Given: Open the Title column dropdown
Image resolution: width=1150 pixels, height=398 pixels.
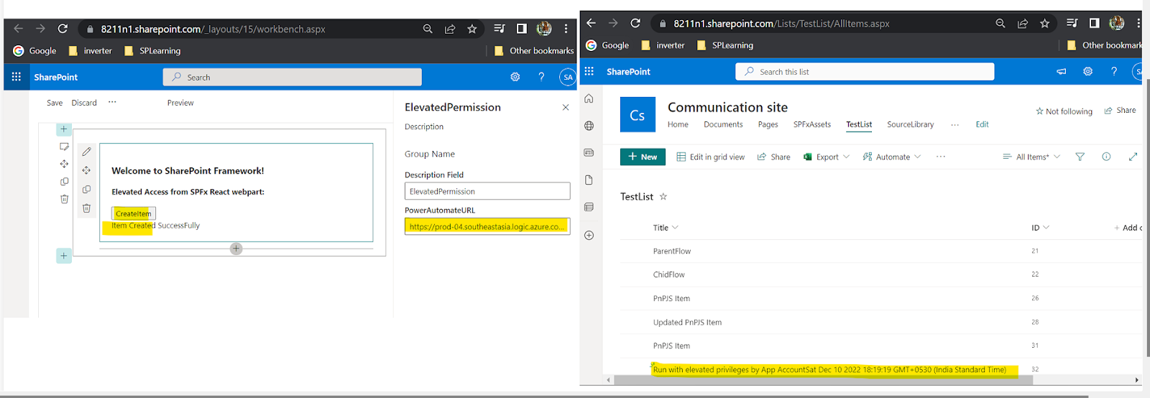Looking at the screenshot, I should pos(666,228).
